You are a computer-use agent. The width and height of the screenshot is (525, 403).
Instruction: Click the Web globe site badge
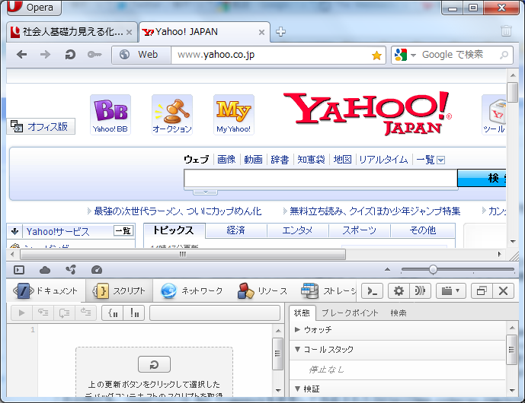click(141, 55)
